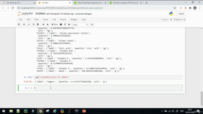
Task: Click the Logout button
Action: pos(181,14)
